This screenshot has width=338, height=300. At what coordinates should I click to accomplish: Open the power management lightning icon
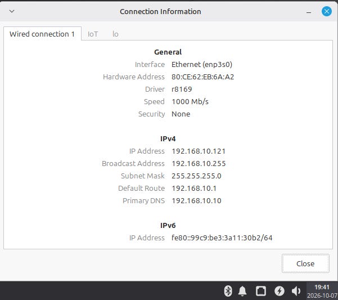(x=280, y=291)
